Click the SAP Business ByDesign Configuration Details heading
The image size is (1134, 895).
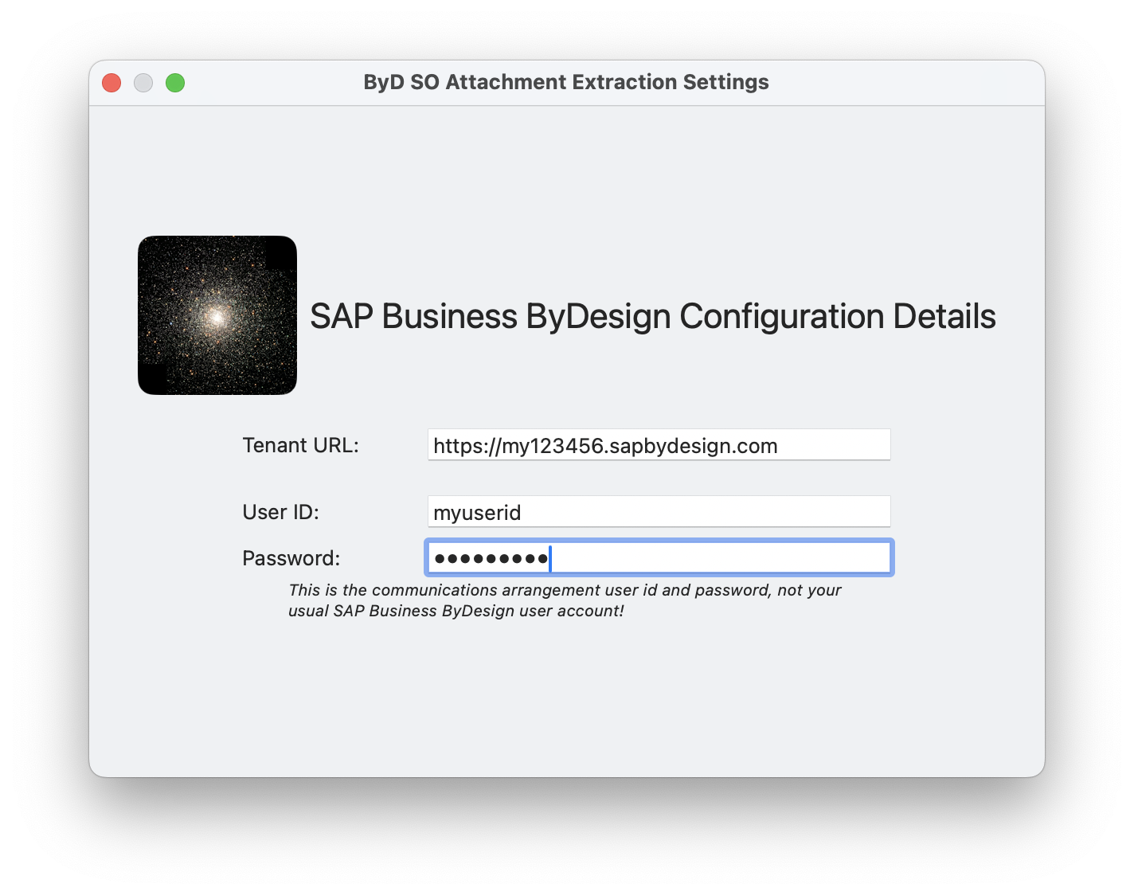pos(651,316)
